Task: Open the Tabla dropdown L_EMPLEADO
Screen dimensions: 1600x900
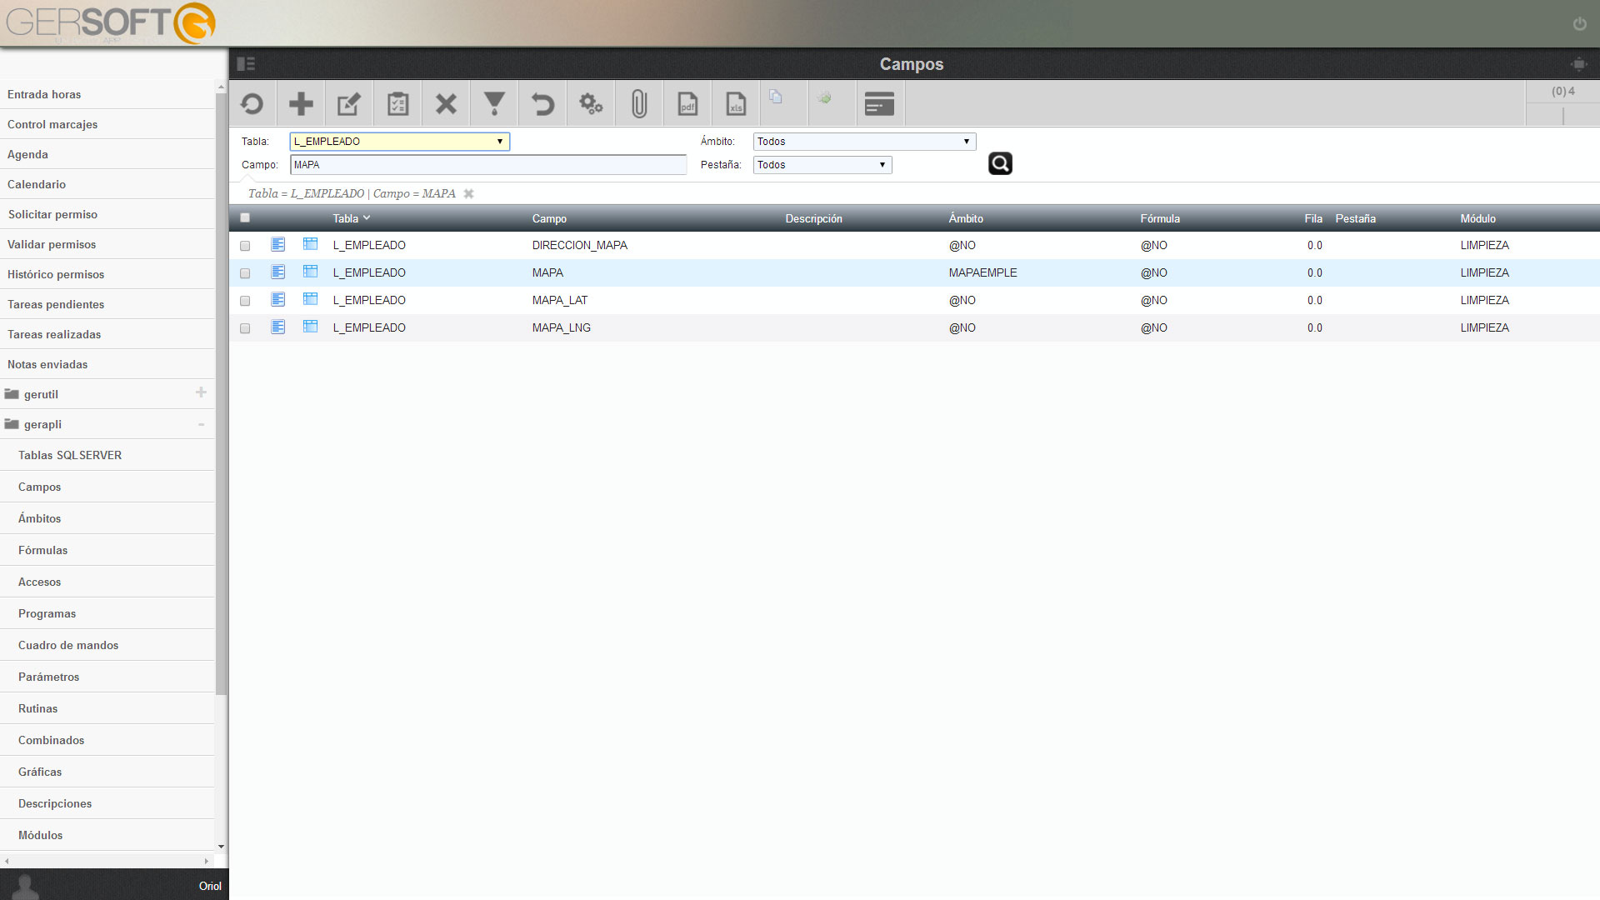Action: click(x=399, y=142)
